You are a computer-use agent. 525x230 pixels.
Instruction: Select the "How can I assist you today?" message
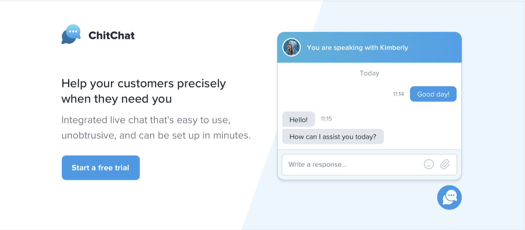point(333,137)
